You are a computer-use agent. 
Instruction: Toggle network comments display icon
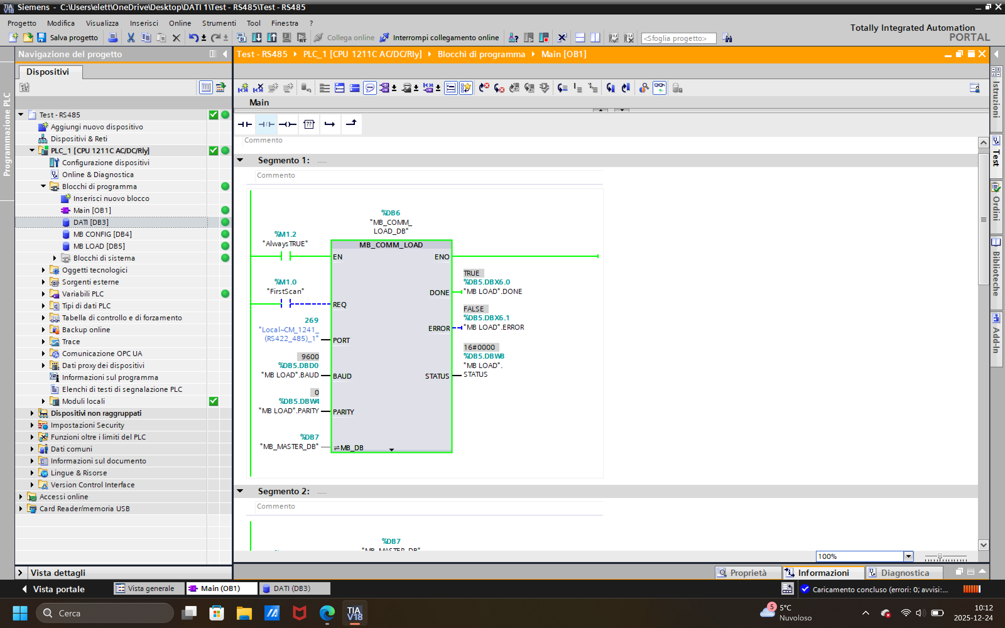(x=370, y=88)
